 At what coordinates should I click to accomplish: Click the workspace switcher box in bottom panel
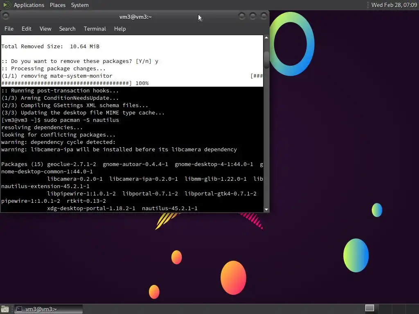pyautogui.click(x=369, y=308)
